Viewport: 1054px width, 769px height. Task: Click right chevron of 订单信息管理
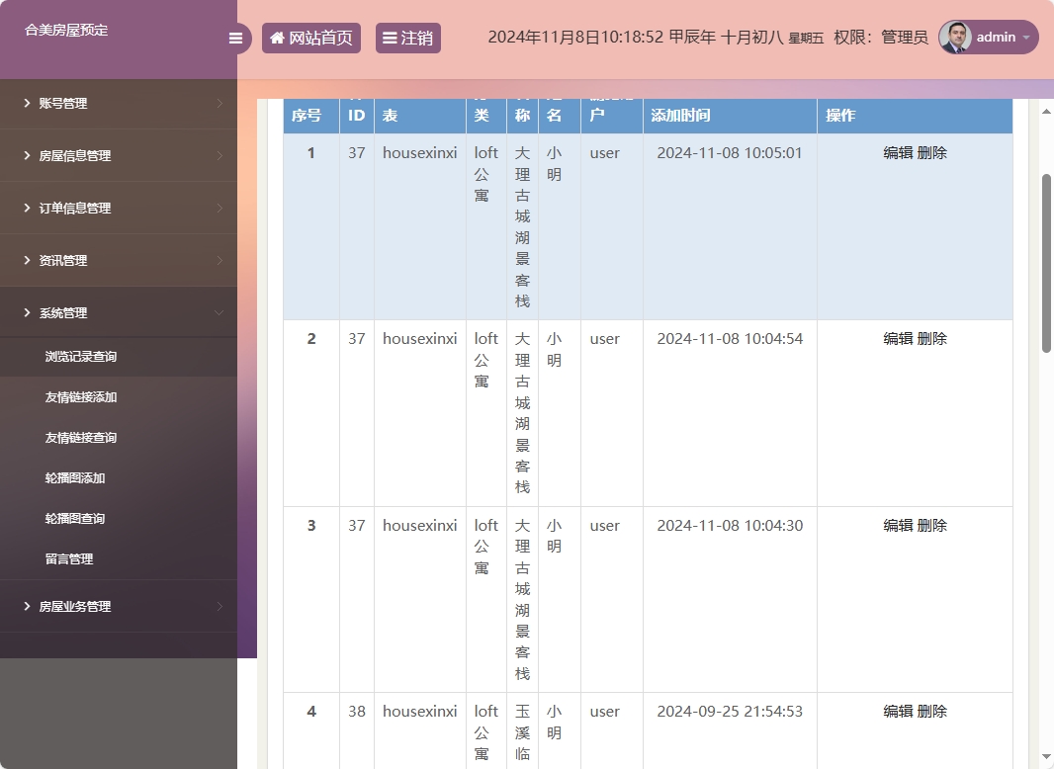click(220, 208)
